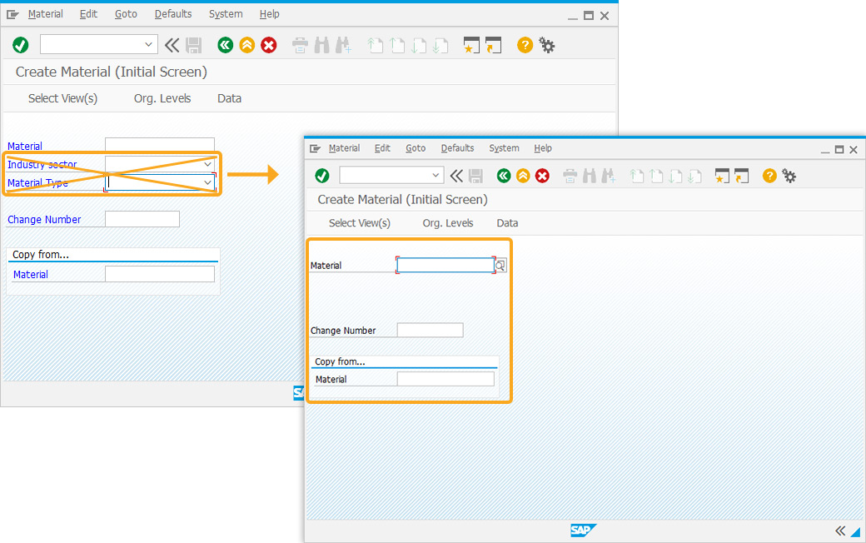Focus Copy from Material field in back window

160,274
